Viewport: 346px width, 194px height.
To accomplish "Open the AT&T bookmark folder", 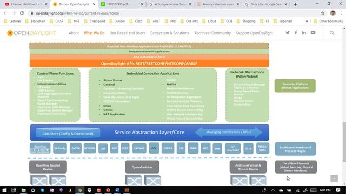I will 154,22.
